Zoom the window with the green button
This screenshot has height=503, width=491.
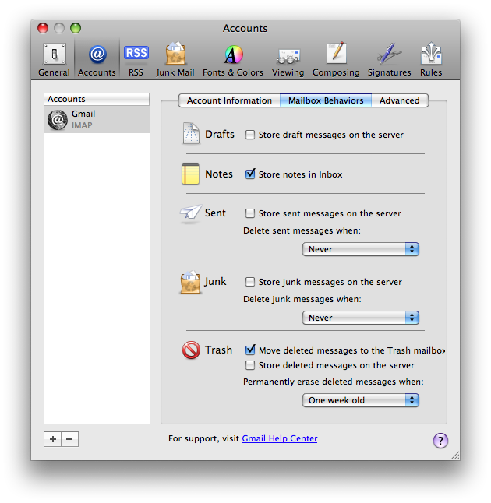76,28
